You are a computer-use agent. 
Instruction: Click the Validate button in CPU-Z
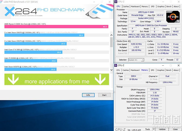click(x=162, y=129)
